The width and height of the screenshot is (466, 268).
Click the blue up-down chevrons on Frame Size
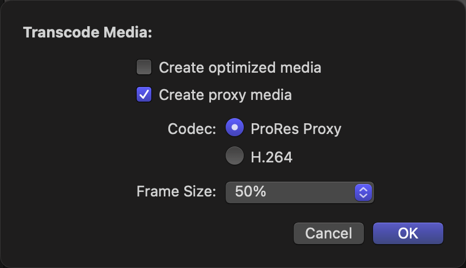363,192
